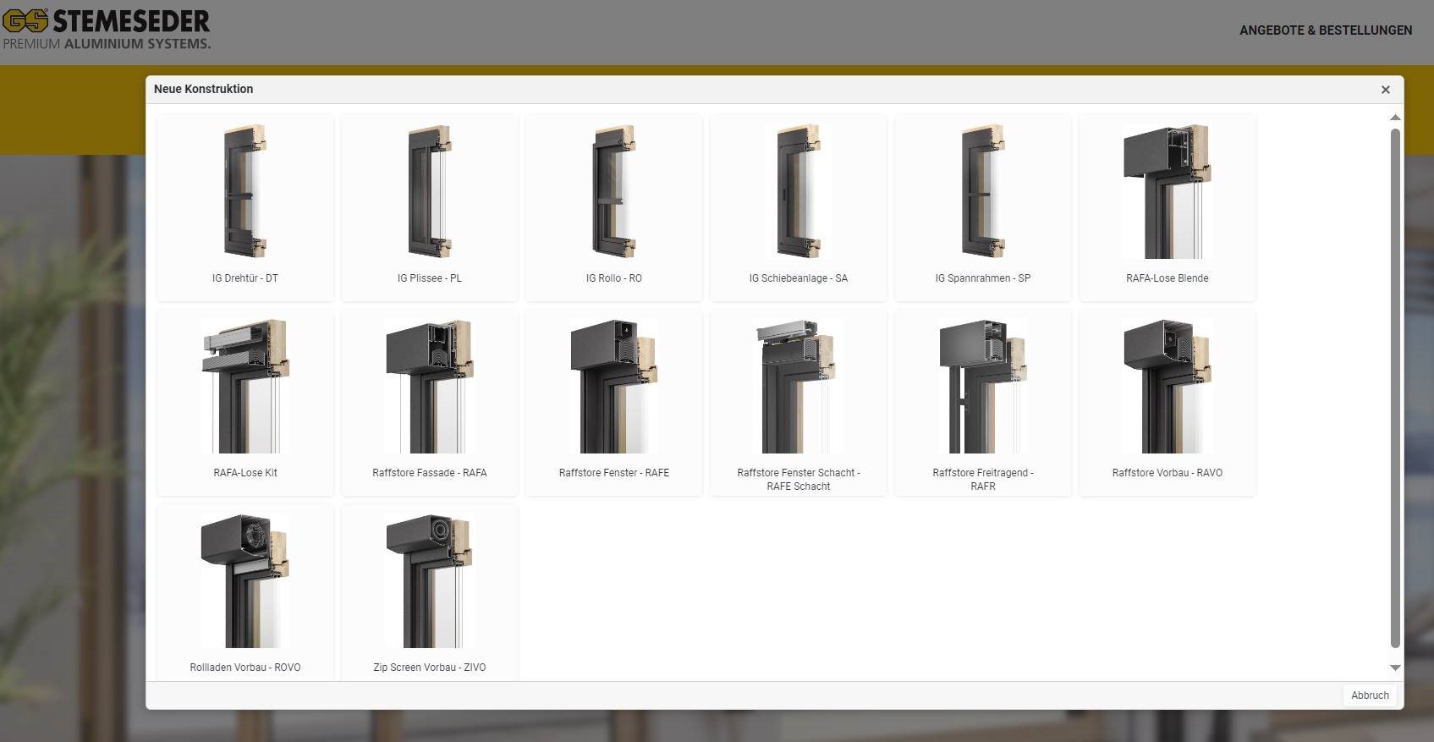
Task: Click the 'IG Plissee - PL' label
Action: tap(430, 278)
